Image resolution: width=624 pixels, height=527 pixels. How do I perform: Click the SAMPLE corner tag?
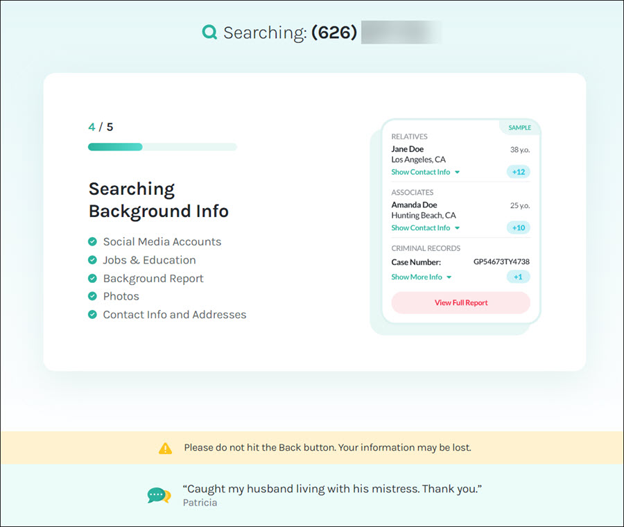pos(520,128)
